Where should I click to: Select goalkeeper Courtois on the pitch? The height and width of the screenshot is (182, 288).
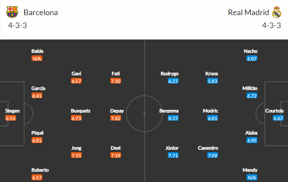275,111
